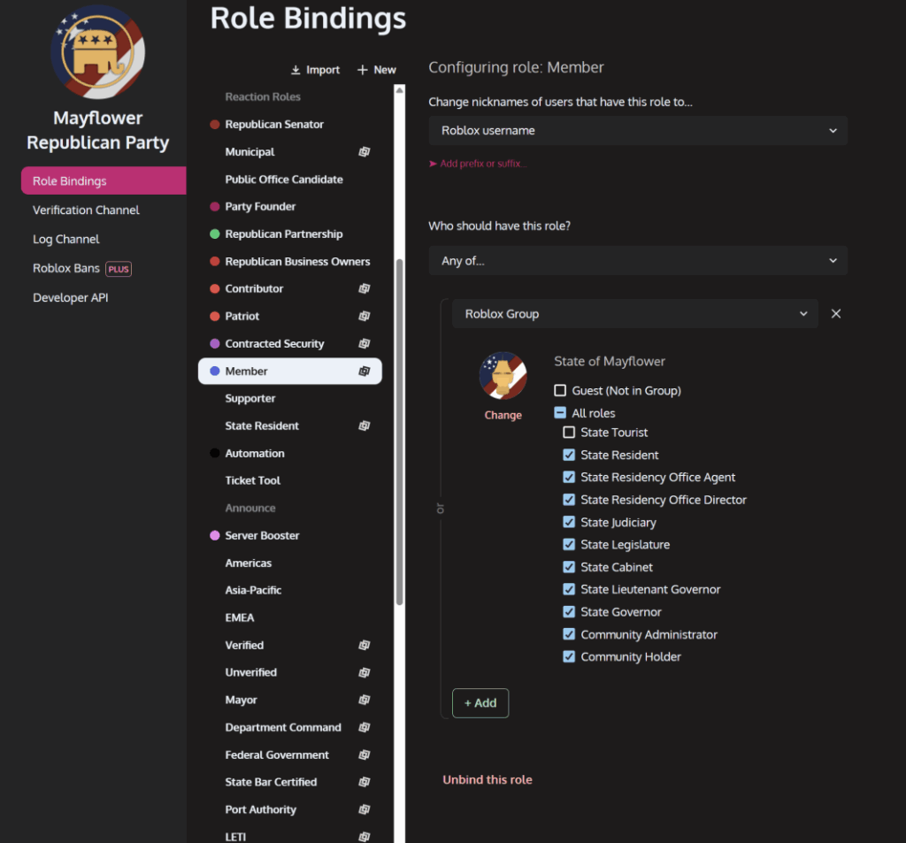The height and width of the screenshot is (843, 906).
Task: Click the binding icon beside Mayor
Action: click(x=364, y=700)
